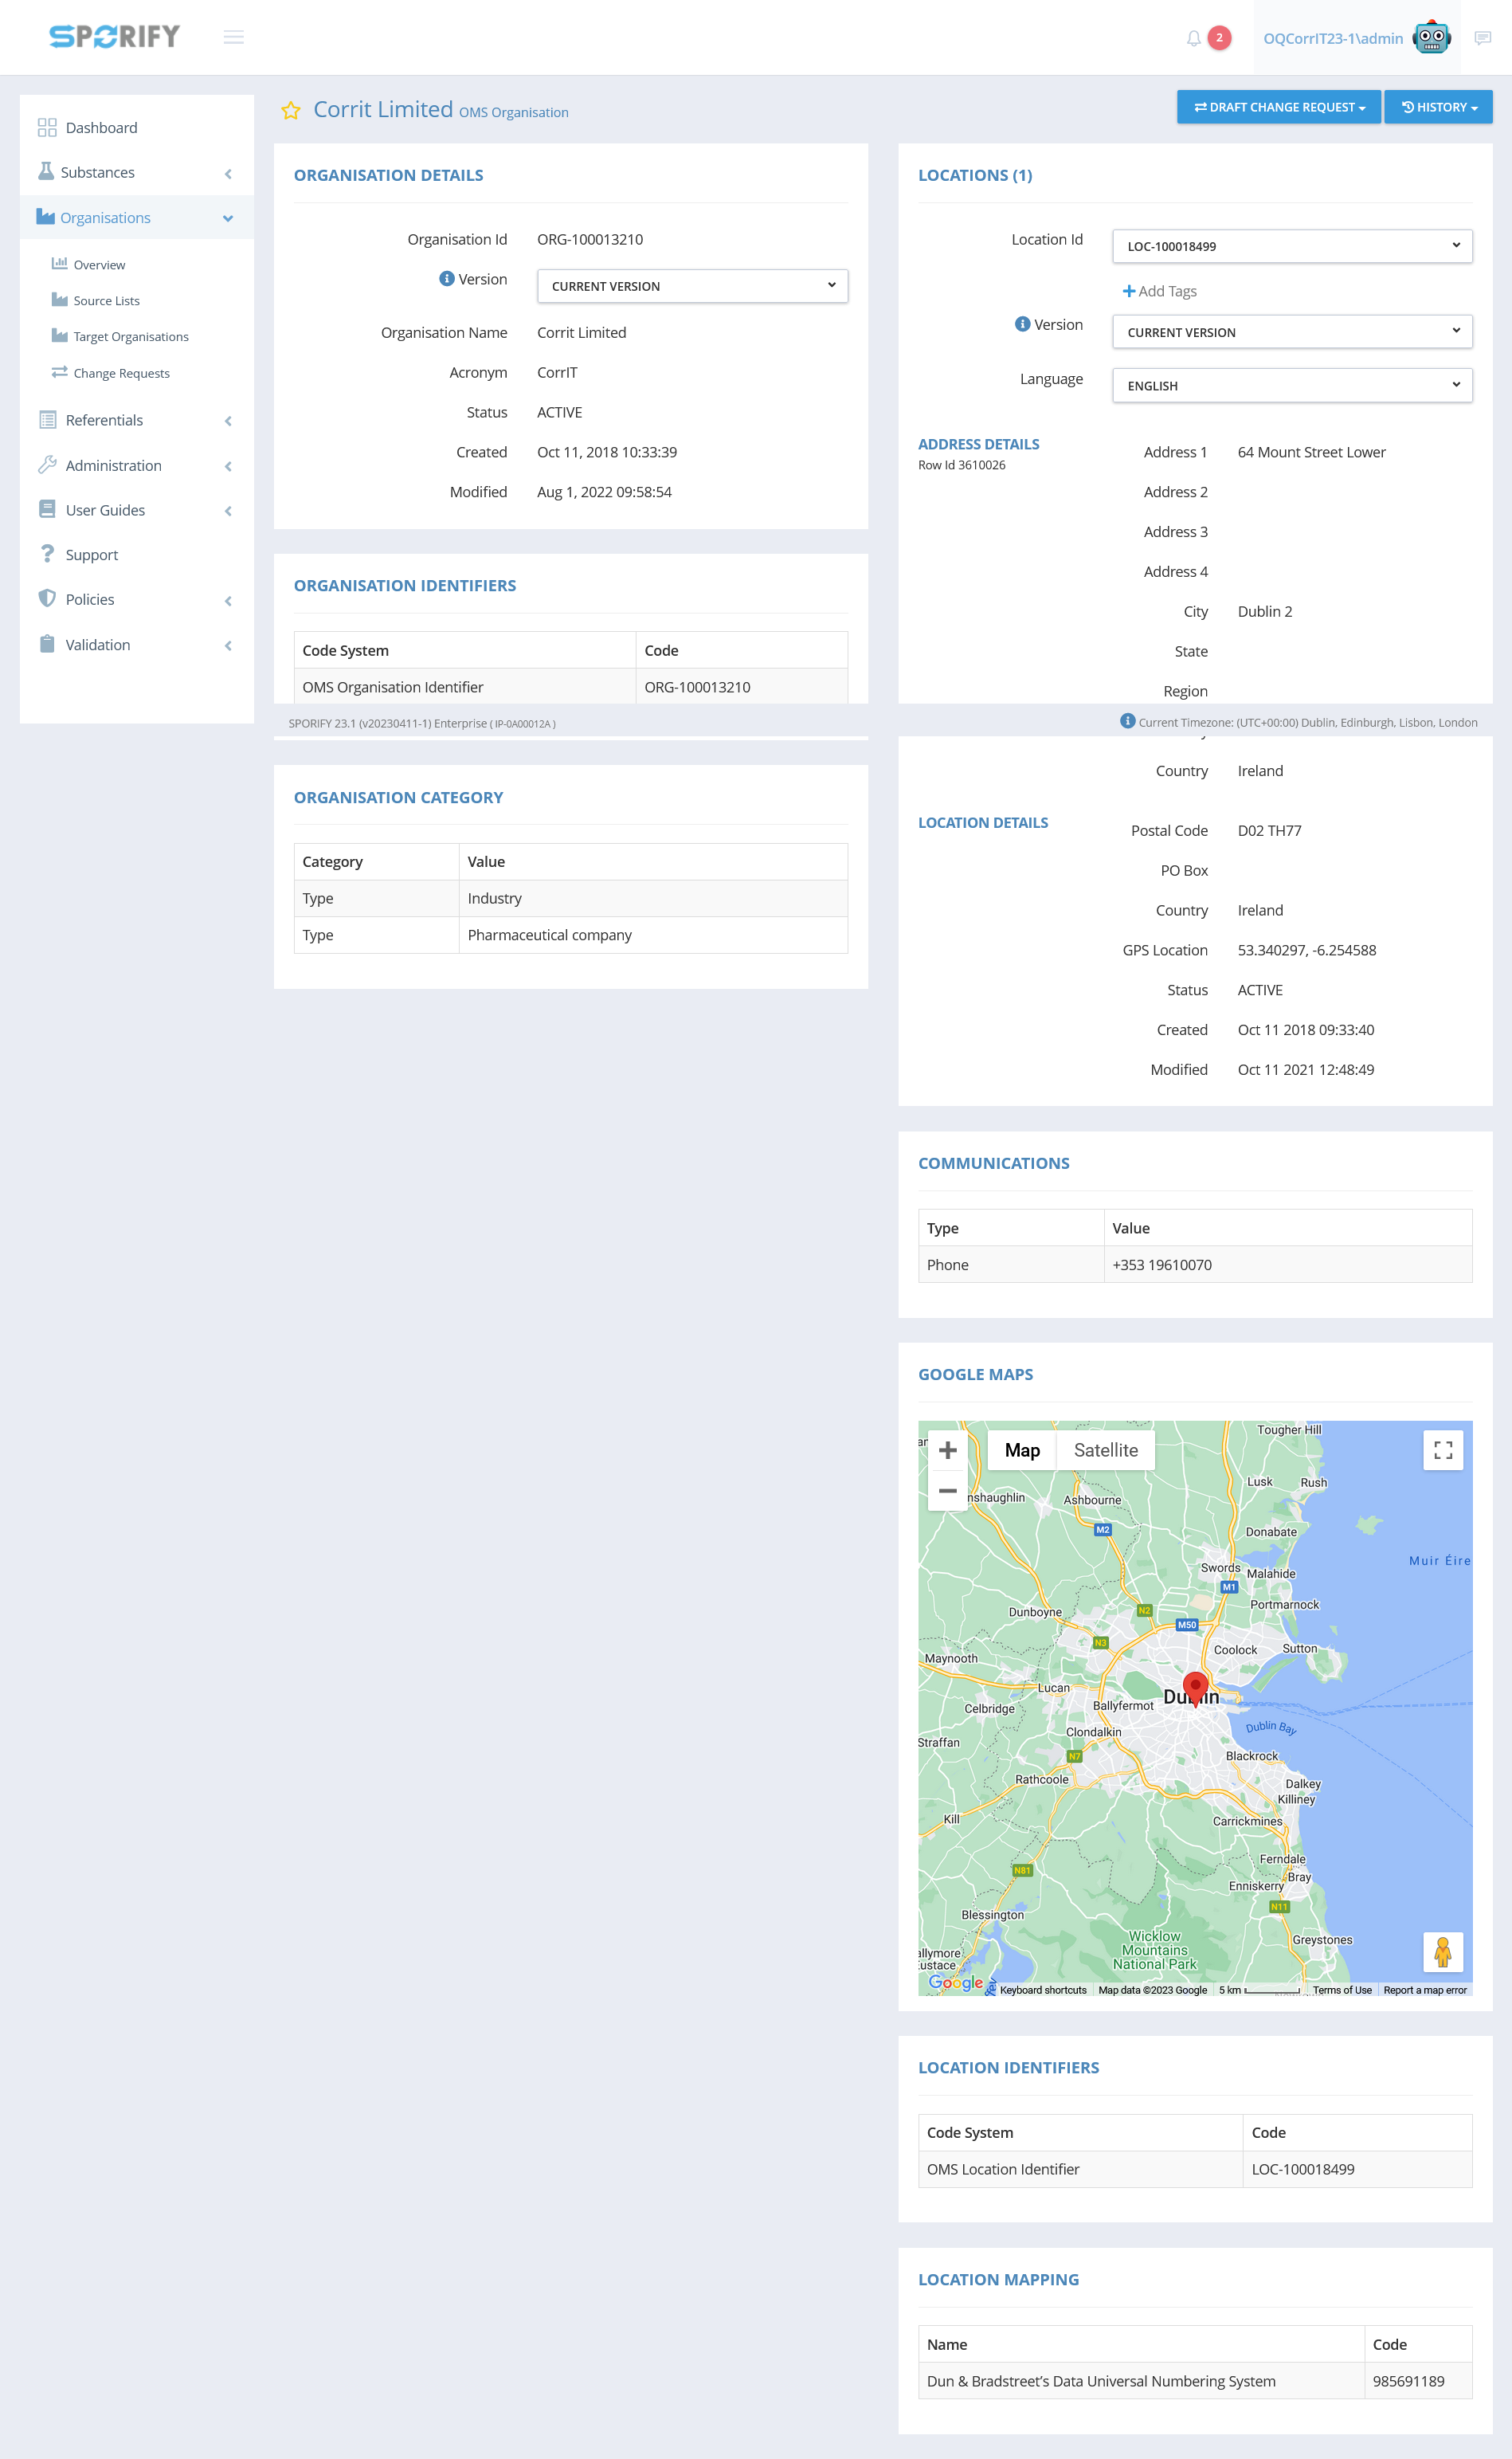Open the Language dropdown set to English
Viewport: 1512px width, 2459px height.
(1291, 385)
